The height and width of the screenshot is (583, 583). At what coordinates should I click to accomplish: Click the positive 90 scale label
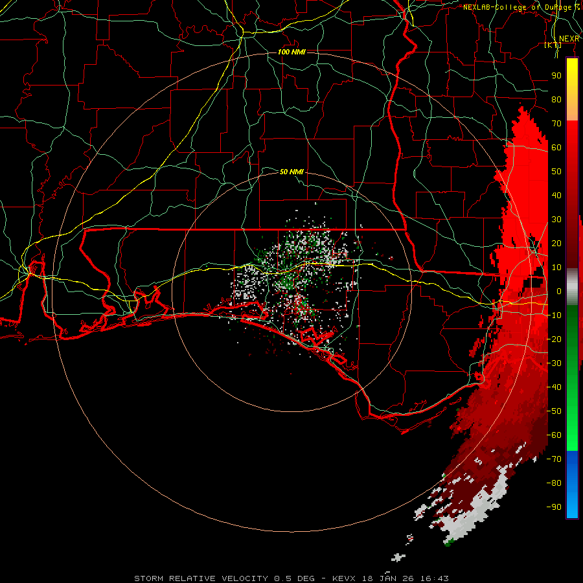tap(556, 76)
